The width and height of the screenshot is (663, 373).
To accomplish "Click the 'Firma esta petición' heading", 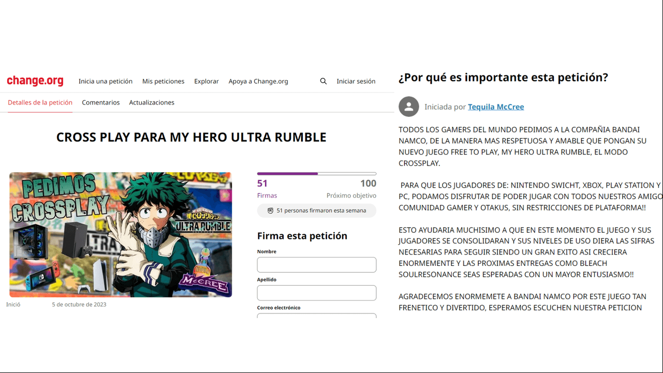I will 302,236.
